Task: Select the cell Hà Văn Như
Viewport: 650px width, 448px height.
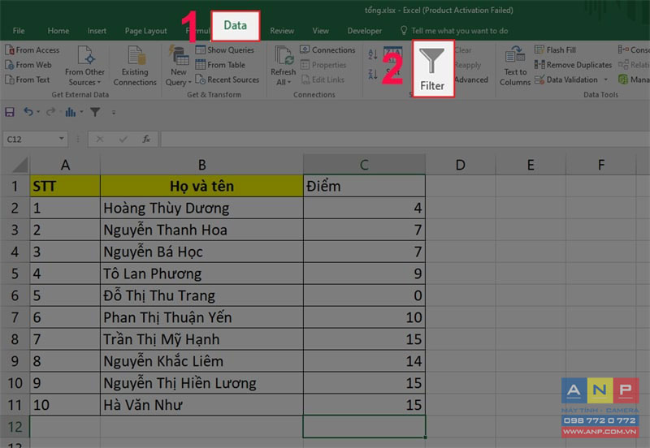Action: [x=201, y=405]
